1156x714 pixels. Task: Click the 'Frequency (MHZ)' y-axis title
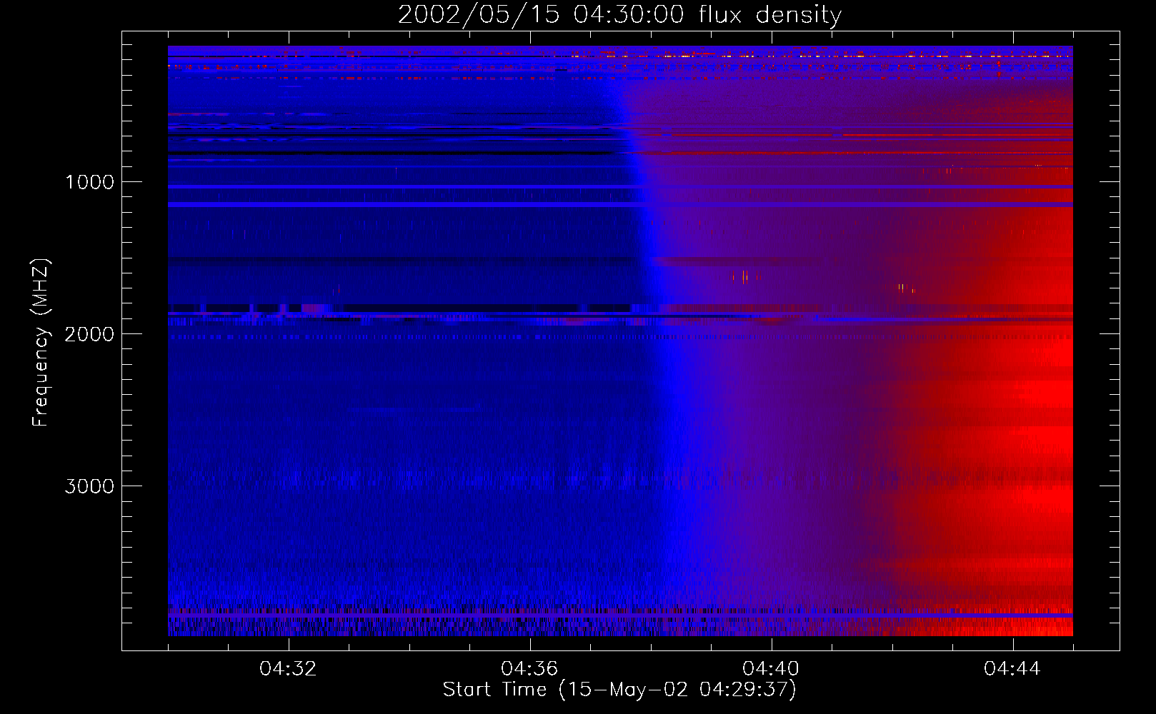coord(40,342)
